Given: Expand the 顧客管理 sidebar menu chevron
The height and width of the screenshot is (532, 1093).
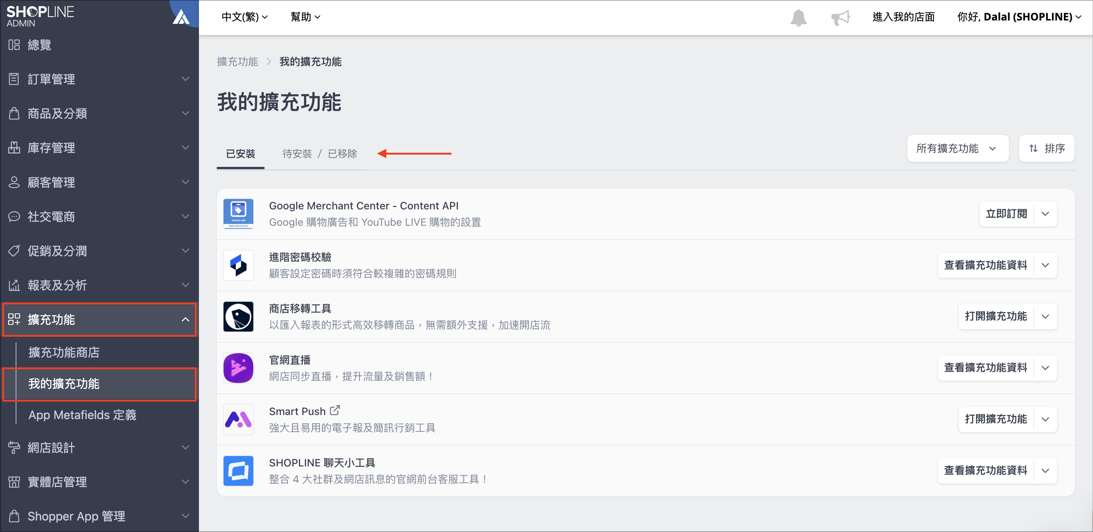Looking at the screenshot, I should tap(186, 182).
